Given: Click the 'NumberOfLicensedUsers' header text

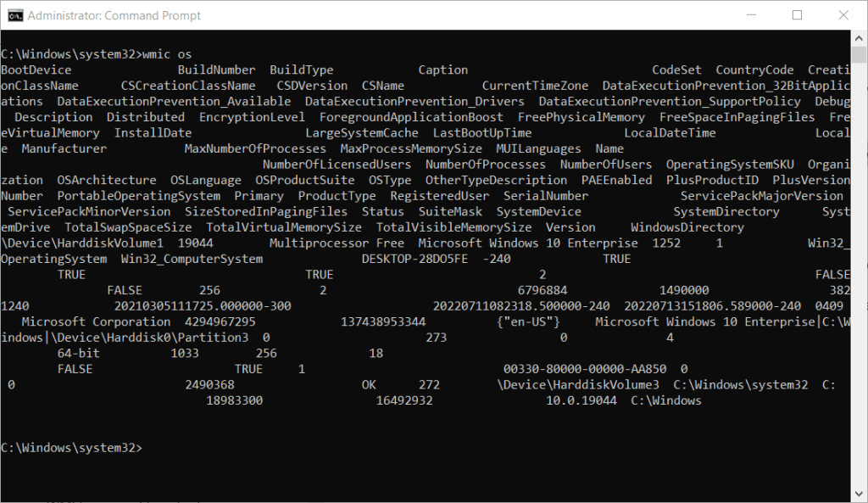Looking at the screenshot, I should coord(337,165).
